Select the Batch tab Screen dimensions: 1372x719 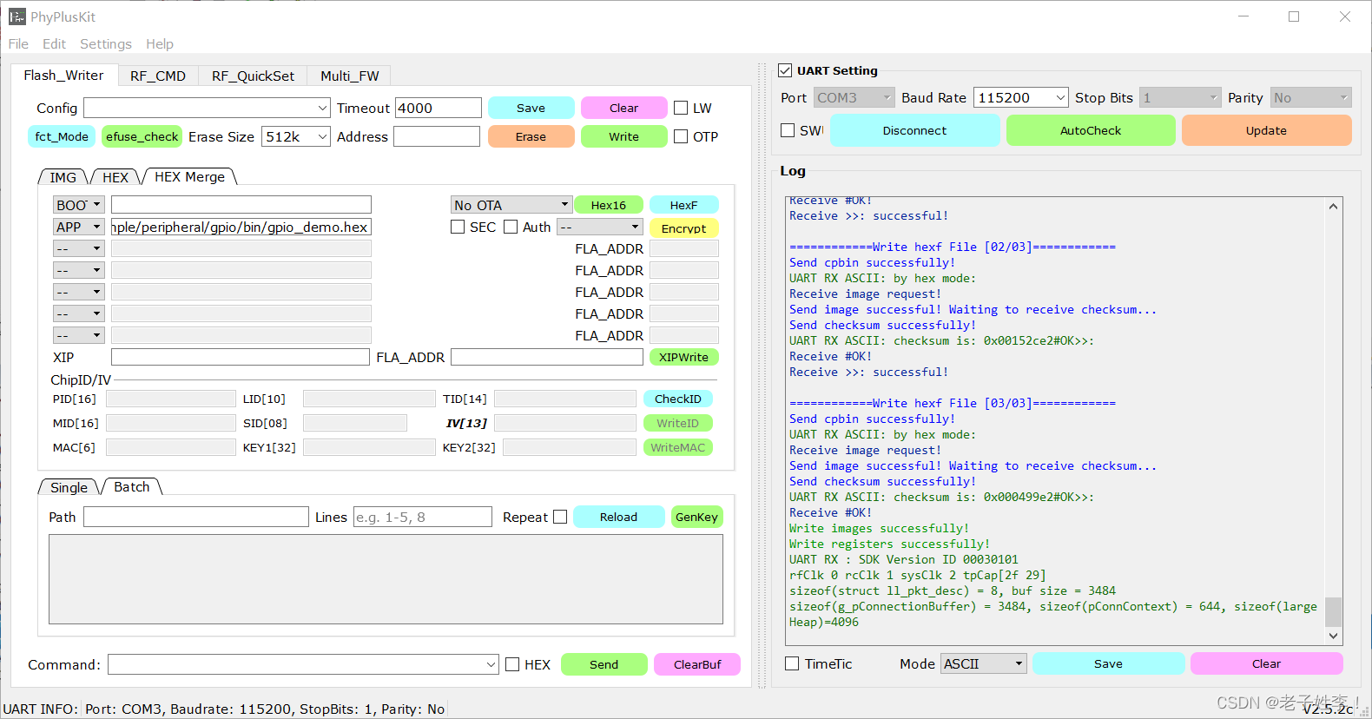click(132, 486)
